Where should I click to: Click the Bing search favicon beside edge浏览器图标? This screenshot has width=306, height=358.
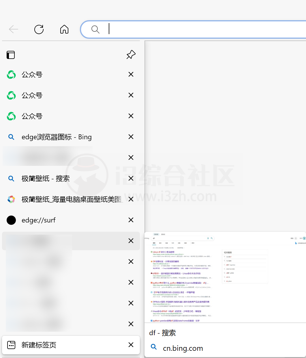[x=11, y=137]
